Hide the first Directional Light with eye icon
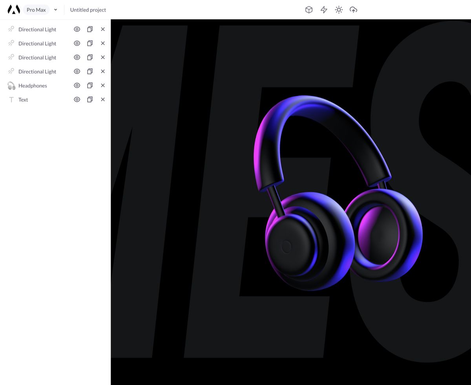The height and width of the screenshot is (385, 471). tap(77, 29)
